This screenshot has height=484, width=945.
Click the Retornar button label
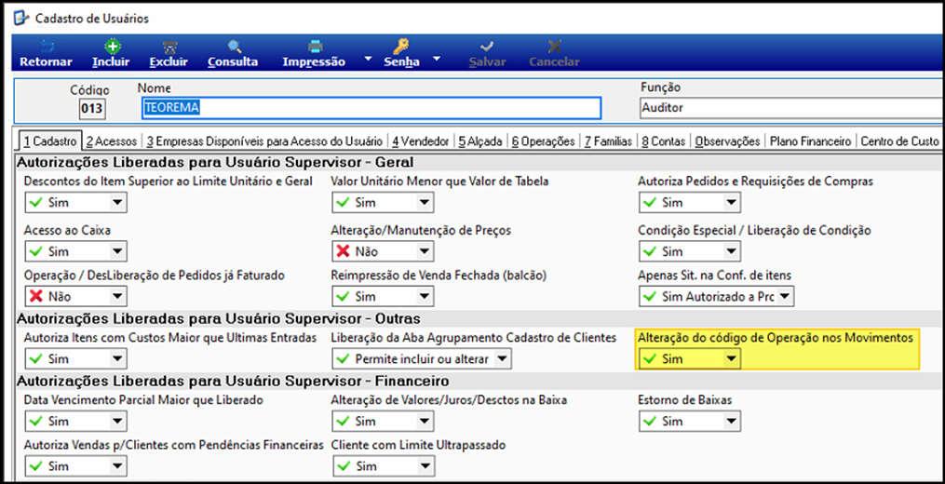46,61
